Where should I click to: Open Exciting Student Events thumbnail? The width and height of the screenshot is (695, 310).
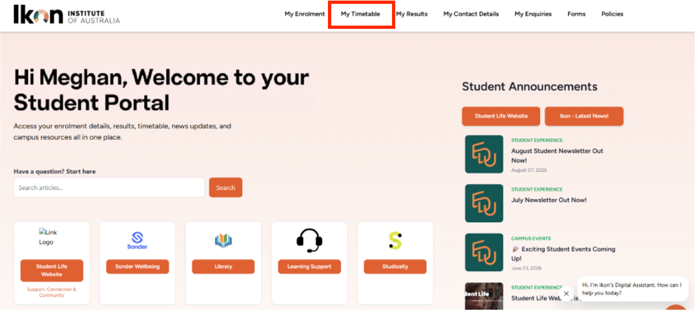point(484,252)
